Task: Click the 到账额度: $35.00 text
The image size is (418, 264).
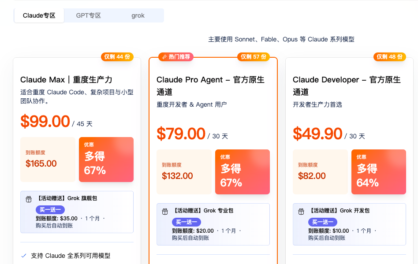Action: 56,219
